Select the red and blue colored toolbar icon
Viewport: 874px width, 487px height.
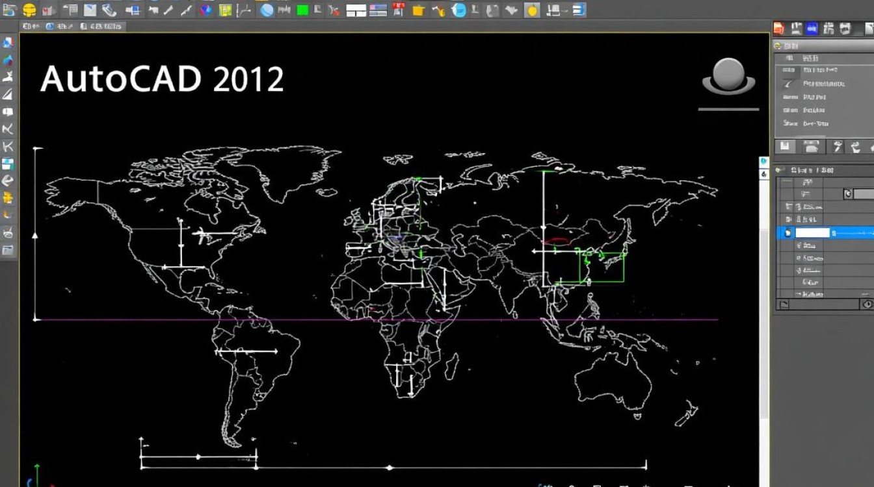206,10
